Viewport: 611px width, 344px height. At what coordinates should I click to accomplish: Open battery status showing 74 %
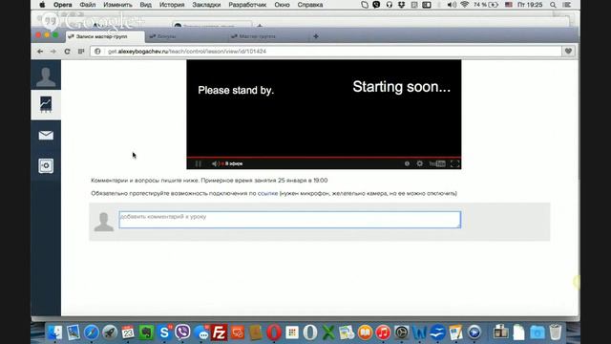[486, 5]
